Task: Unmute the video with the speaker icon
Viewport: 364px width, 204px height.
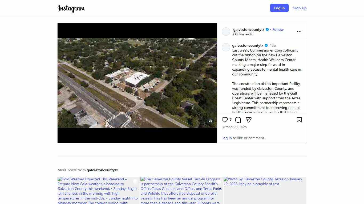Action: click(x=210, y=121)
